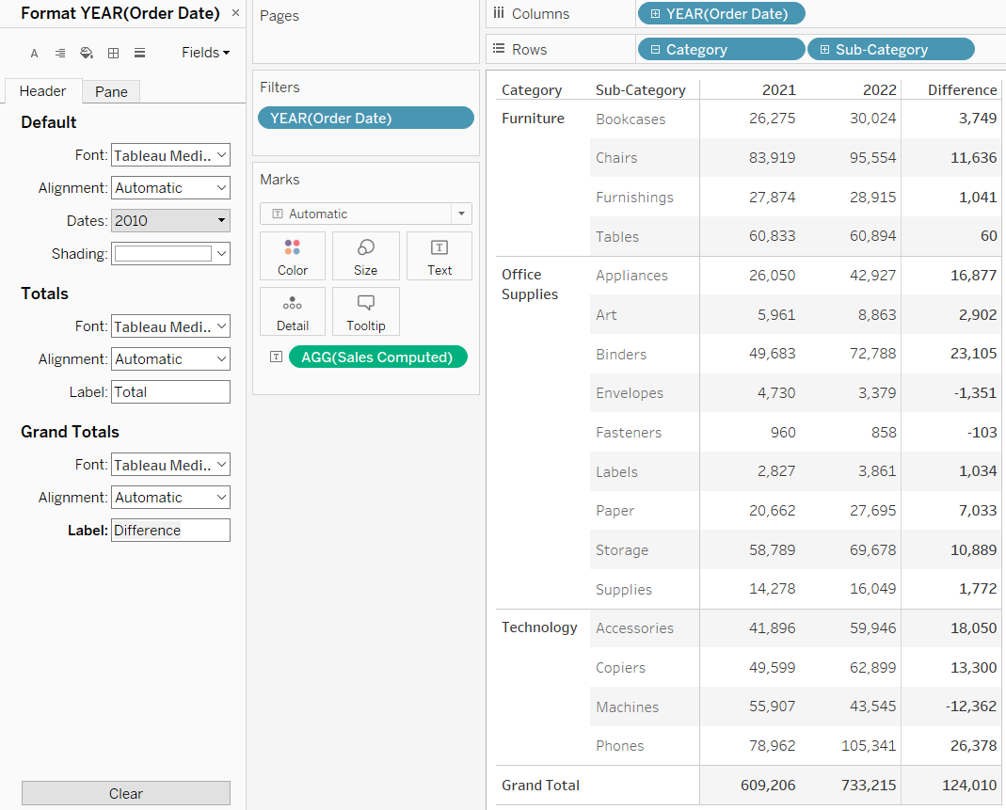Click the Grand Totals Label input field
Screen dimensions: 1006x810
point(170,531)
